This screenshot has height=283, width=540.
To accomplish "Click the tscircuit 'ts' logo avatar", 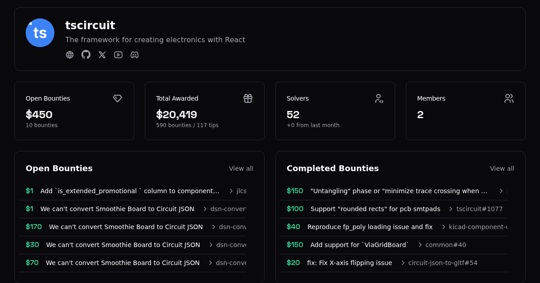I will click(x=40, y=33).
